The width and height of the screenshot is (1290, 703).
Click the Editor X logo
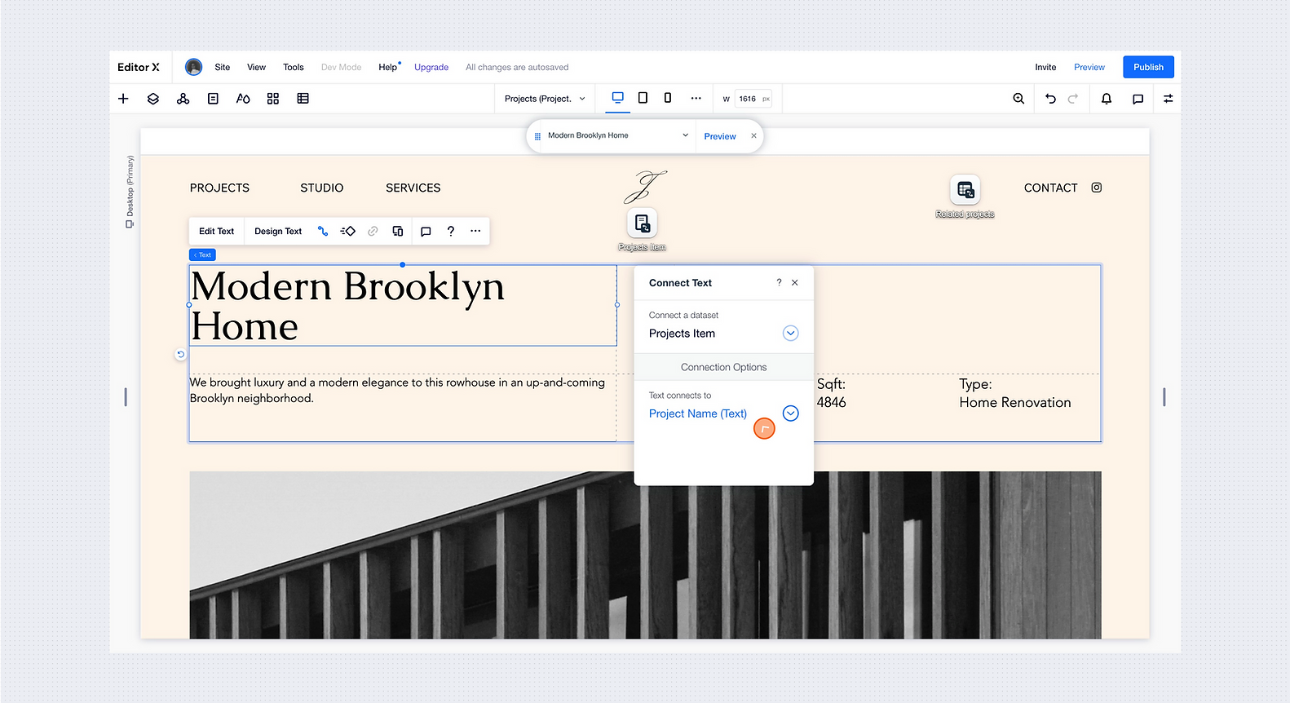[x=139, y=67]
